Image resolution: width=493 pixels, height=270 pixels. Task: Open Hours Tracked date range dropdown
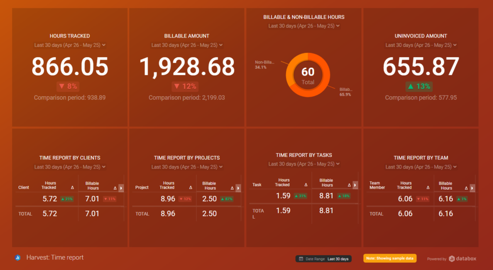[x=70, y=45]
